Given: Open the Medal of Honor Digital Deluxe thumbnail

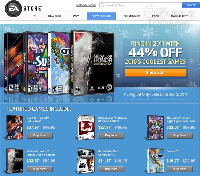Looking at the screenshot, I should (15, 161).
